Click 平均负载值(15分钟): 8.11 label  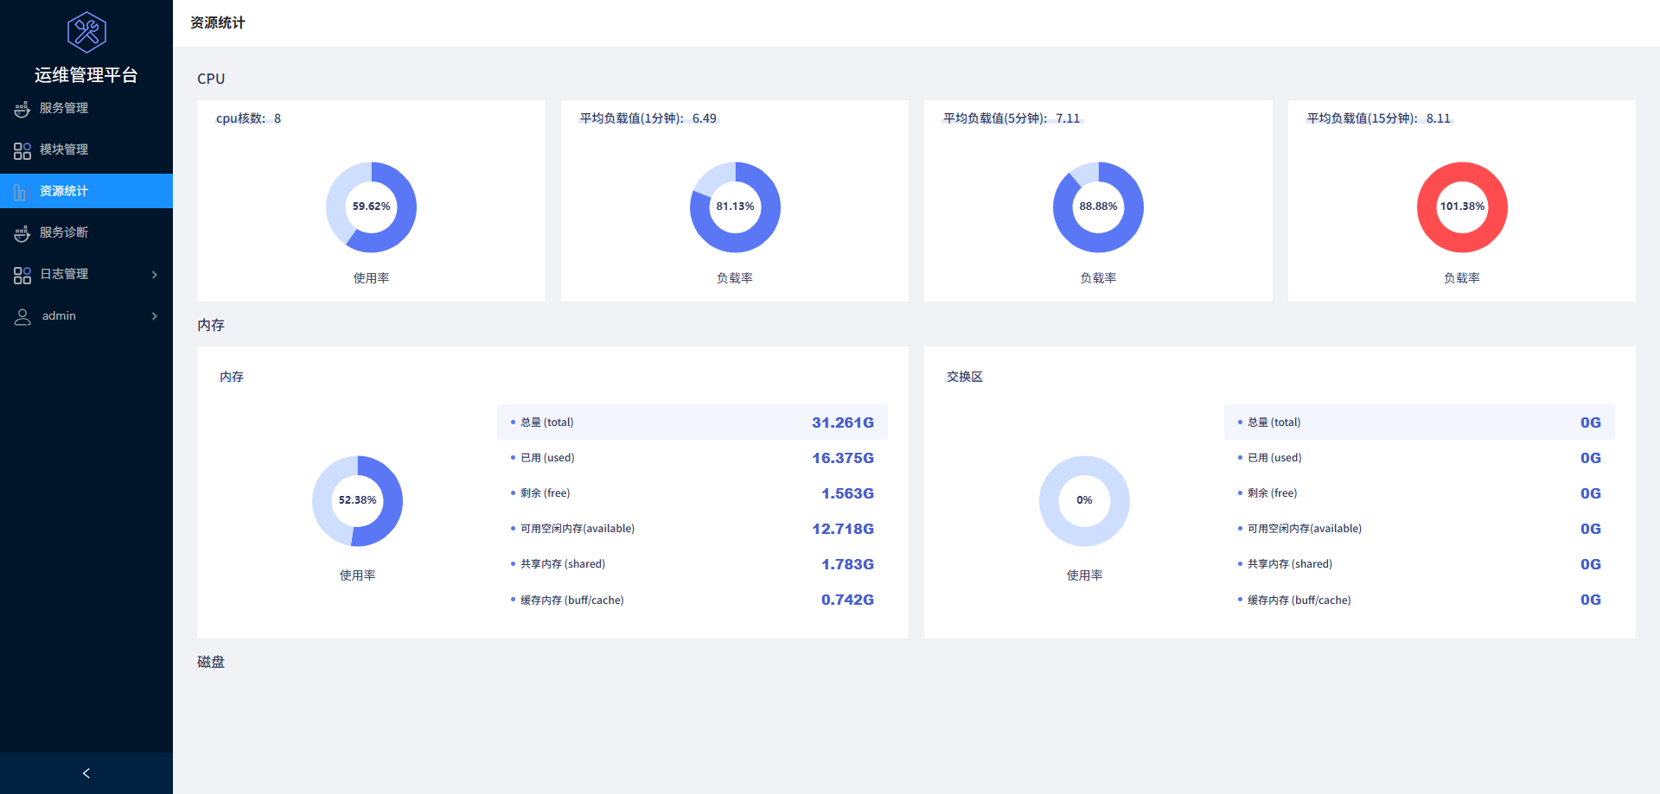pos(1378,118)
